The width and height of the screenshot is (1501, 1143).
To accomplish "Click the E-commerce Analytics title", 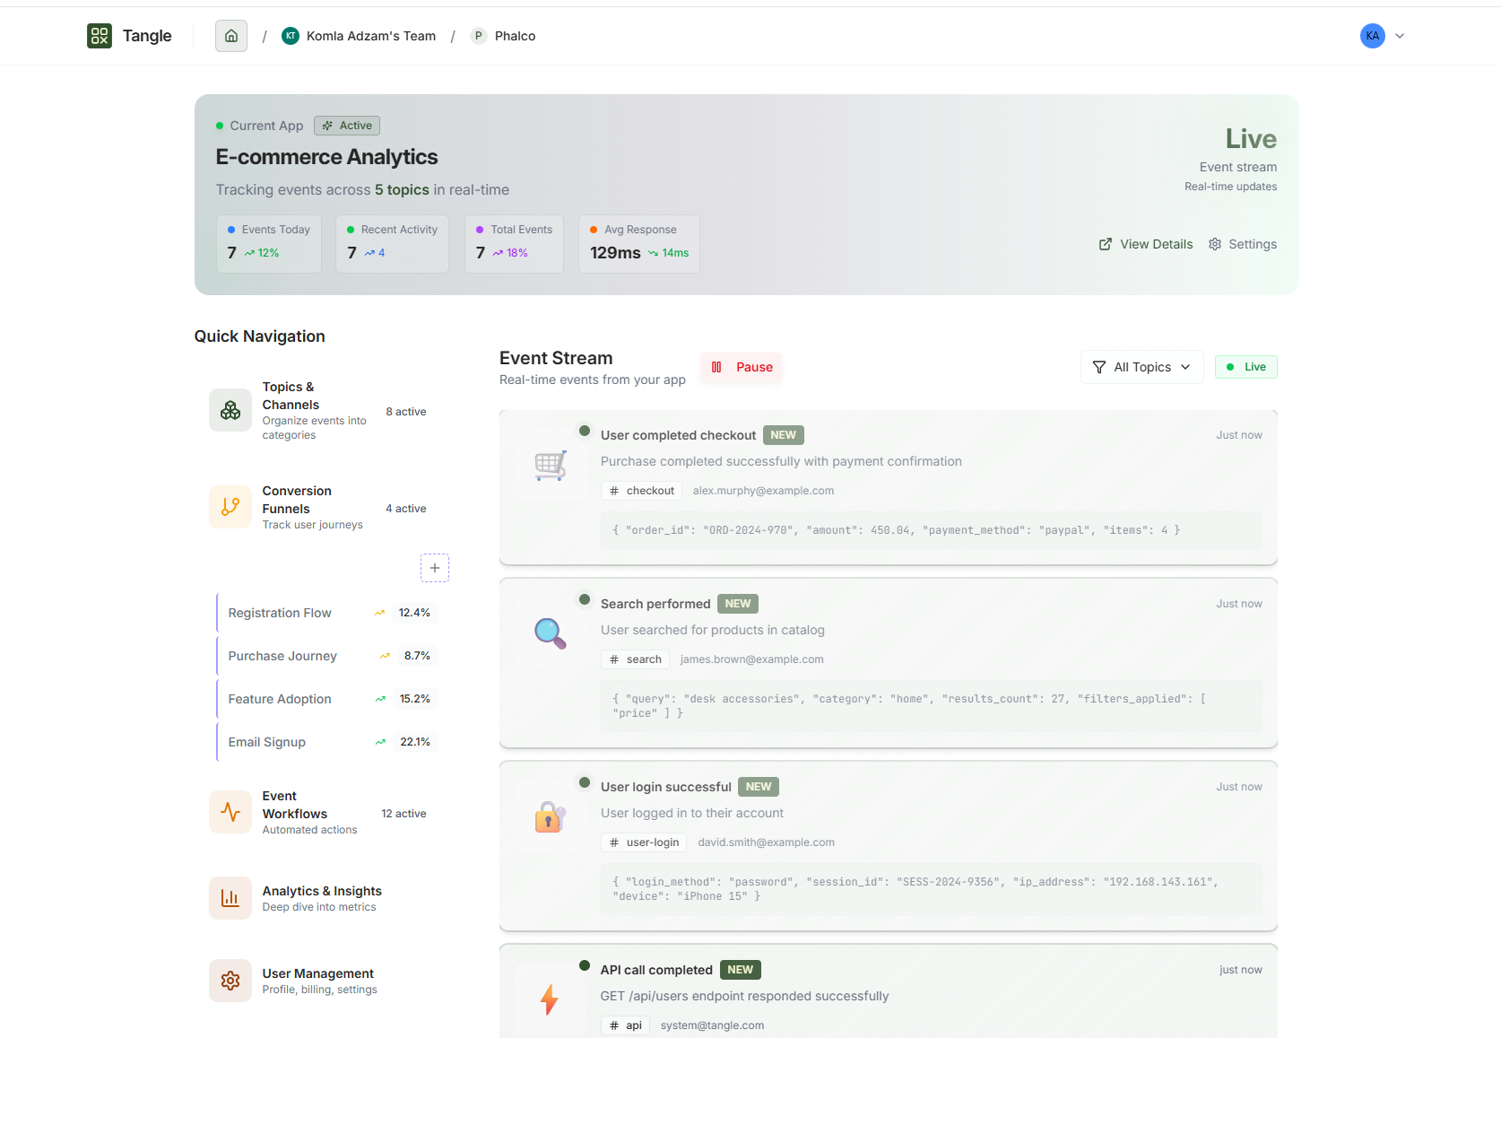I will pyautogui.click(x=326, y=157).
